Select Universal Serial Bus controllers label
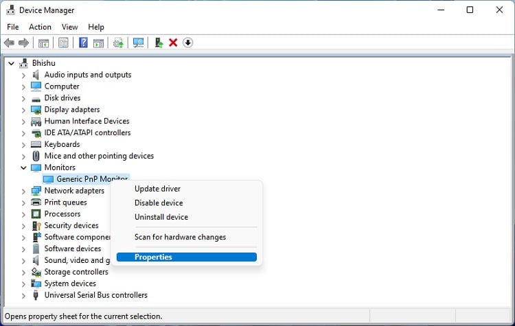Image resolution: width=515 pixels, height=326 pixels. tap(96, 295)
